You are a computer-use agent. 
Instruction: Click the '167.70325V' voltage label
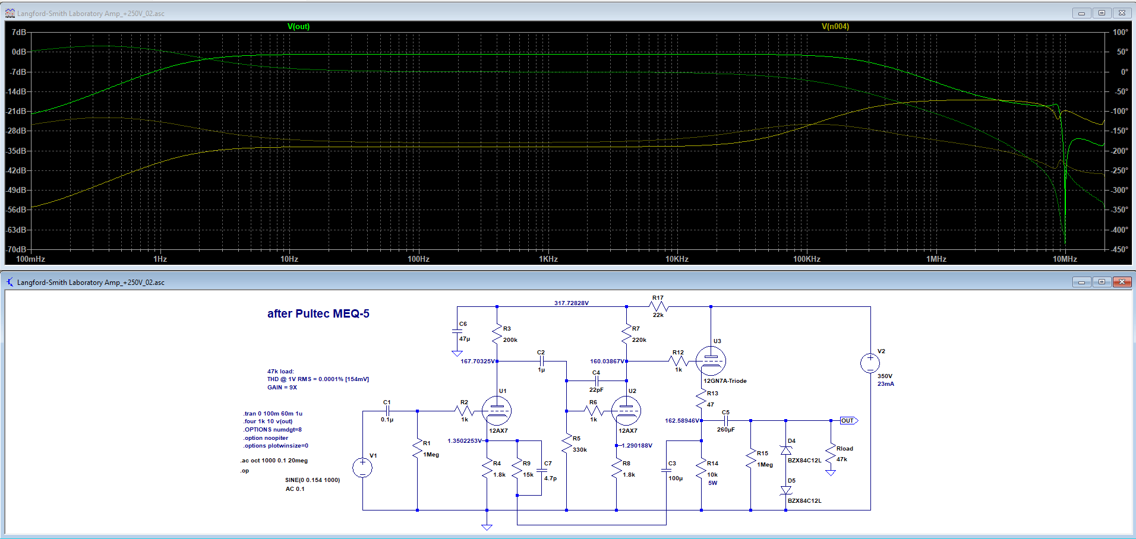click(478, 362)
